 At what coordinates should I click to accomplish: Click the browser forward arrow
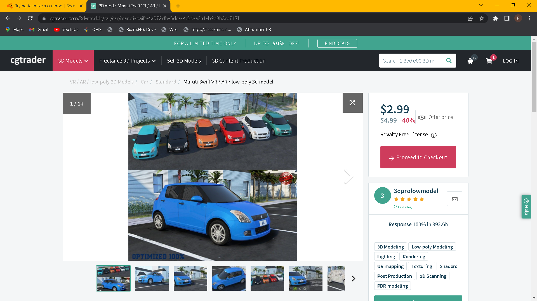point(19,18)
